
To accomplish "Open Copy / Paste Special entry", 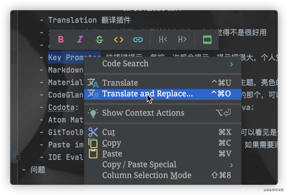I will [162, 164].
